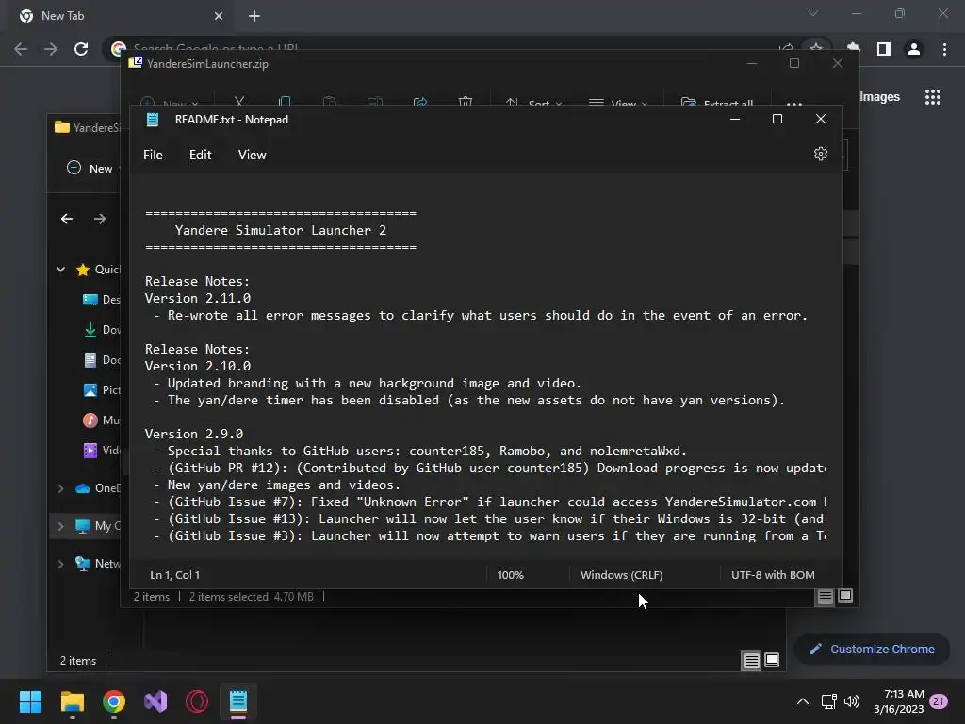Click Extract all in zip window toolbar

click(717, 102)
